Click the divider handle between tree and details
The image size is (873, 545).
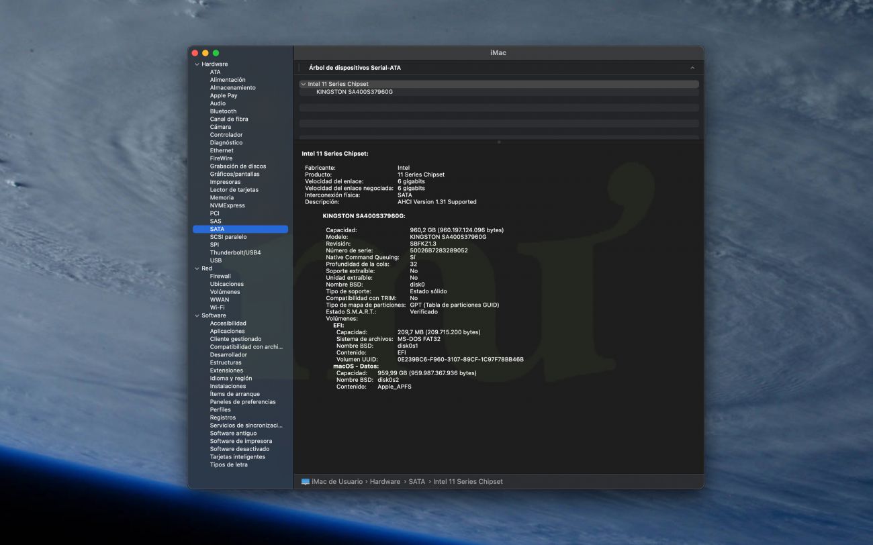[498, 142]
